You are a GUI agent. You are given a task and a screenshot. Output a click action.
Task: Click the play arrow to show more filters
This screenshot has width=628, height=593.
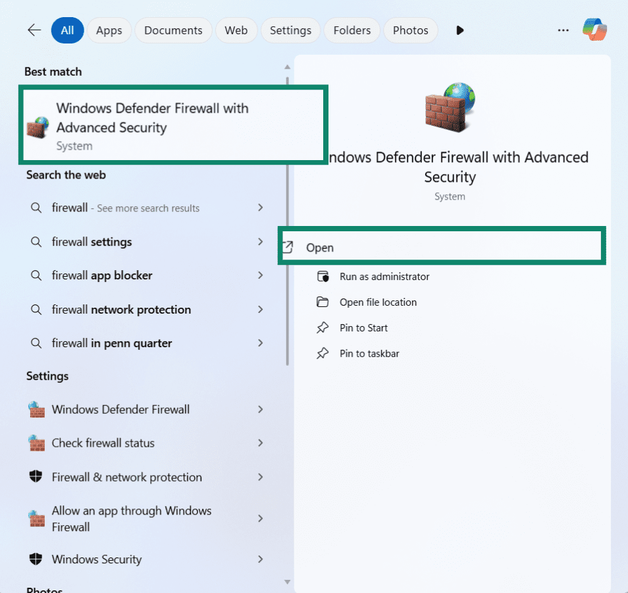[x=460, y=30]
